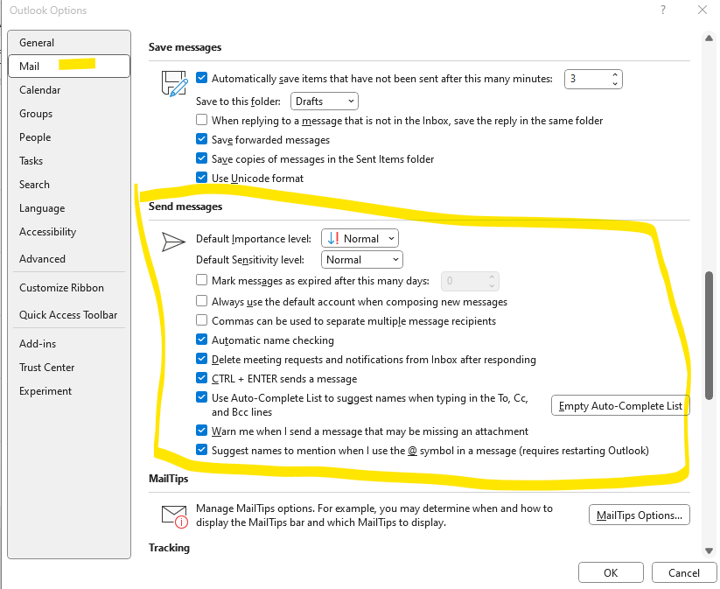Click the Send messages paper plane icon
The image size is (720, 589).
click(x=173, y=242)
